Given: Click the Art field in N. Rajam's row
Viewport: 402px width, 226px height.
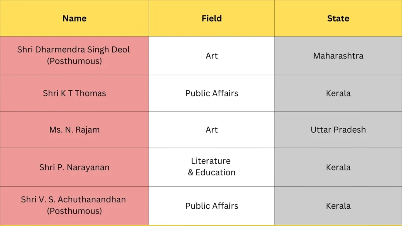Looking at the screenshot, I should [x=212, y=130].
